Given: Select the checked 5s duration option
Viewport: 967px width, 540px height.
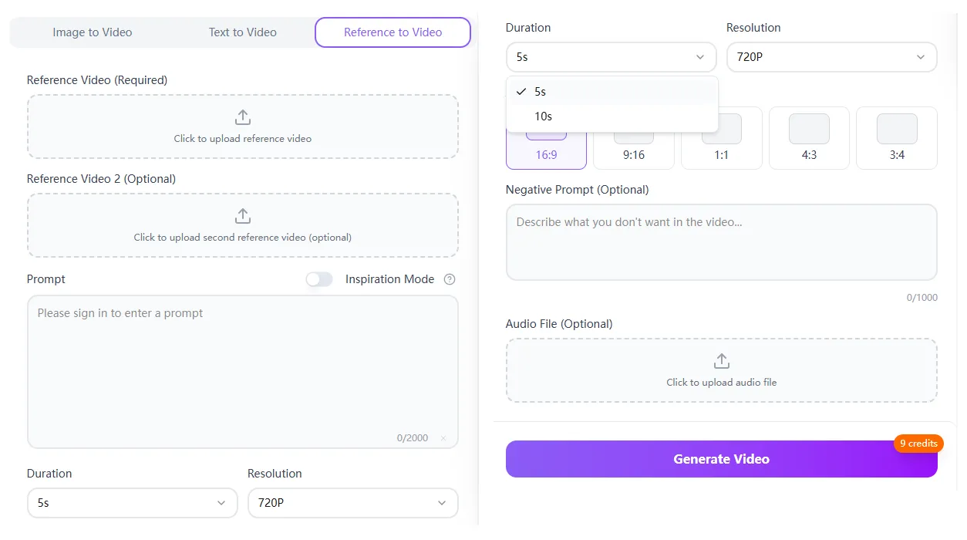Looking at the screenshot, I should 541,92.
